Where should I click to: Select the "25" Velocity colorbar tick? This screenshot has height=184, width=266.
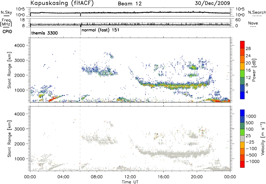tap(248, 136)
